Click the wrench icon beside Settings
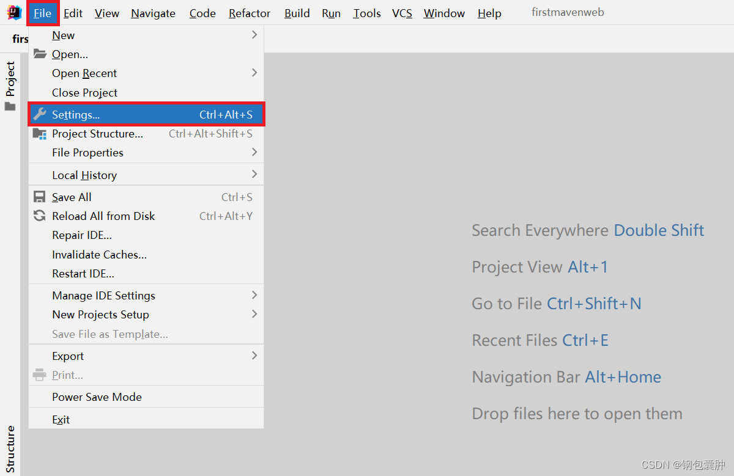This screenshot has width=734, height=476. click(x=39, y=114)
